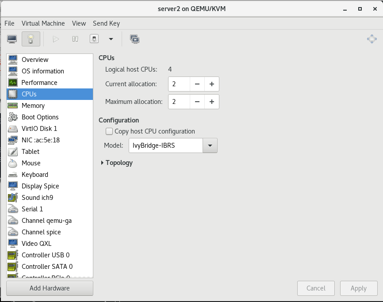Viewport: 383px width, 302px height.
Task: Select Controller USB 0 card icon
Action: click(x=13, y=255)
